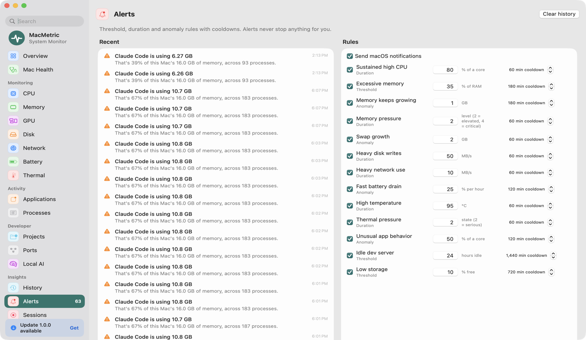Click the Applications sidebar icon
This screenshot has width=586, height=340.
13,199
